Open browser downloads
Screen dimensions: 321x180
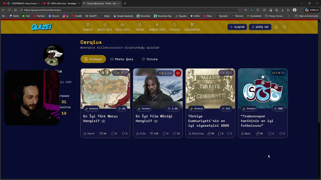coord(282,10)
